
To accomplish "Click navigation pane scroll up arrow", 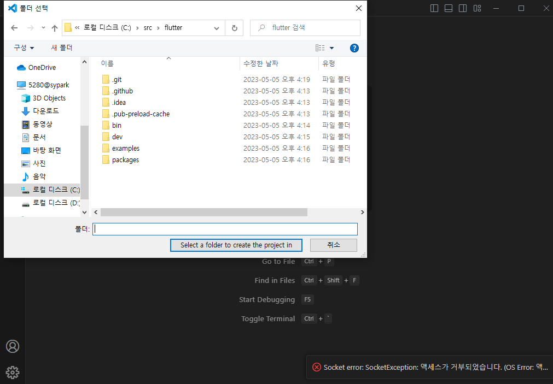I will (x=84, y=62).
